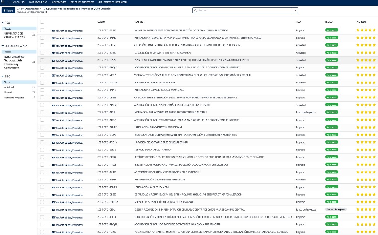The width and height of the screenshot is (378, 235).
Task: Click the list icon for 2025-DTIC-AMP1 row
Action: pos(53,113)
